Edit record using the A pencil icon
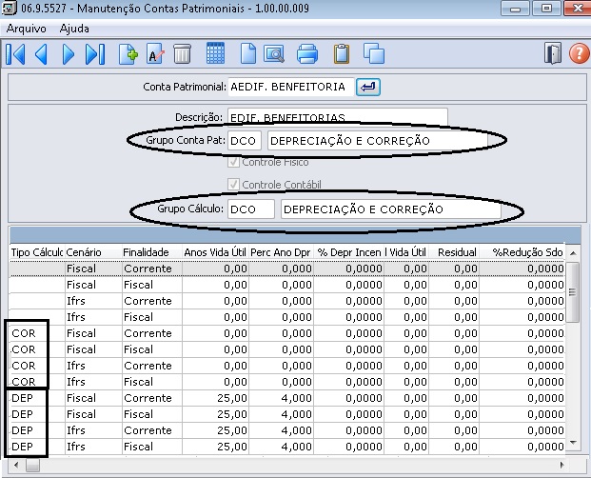 click(155, 54)
